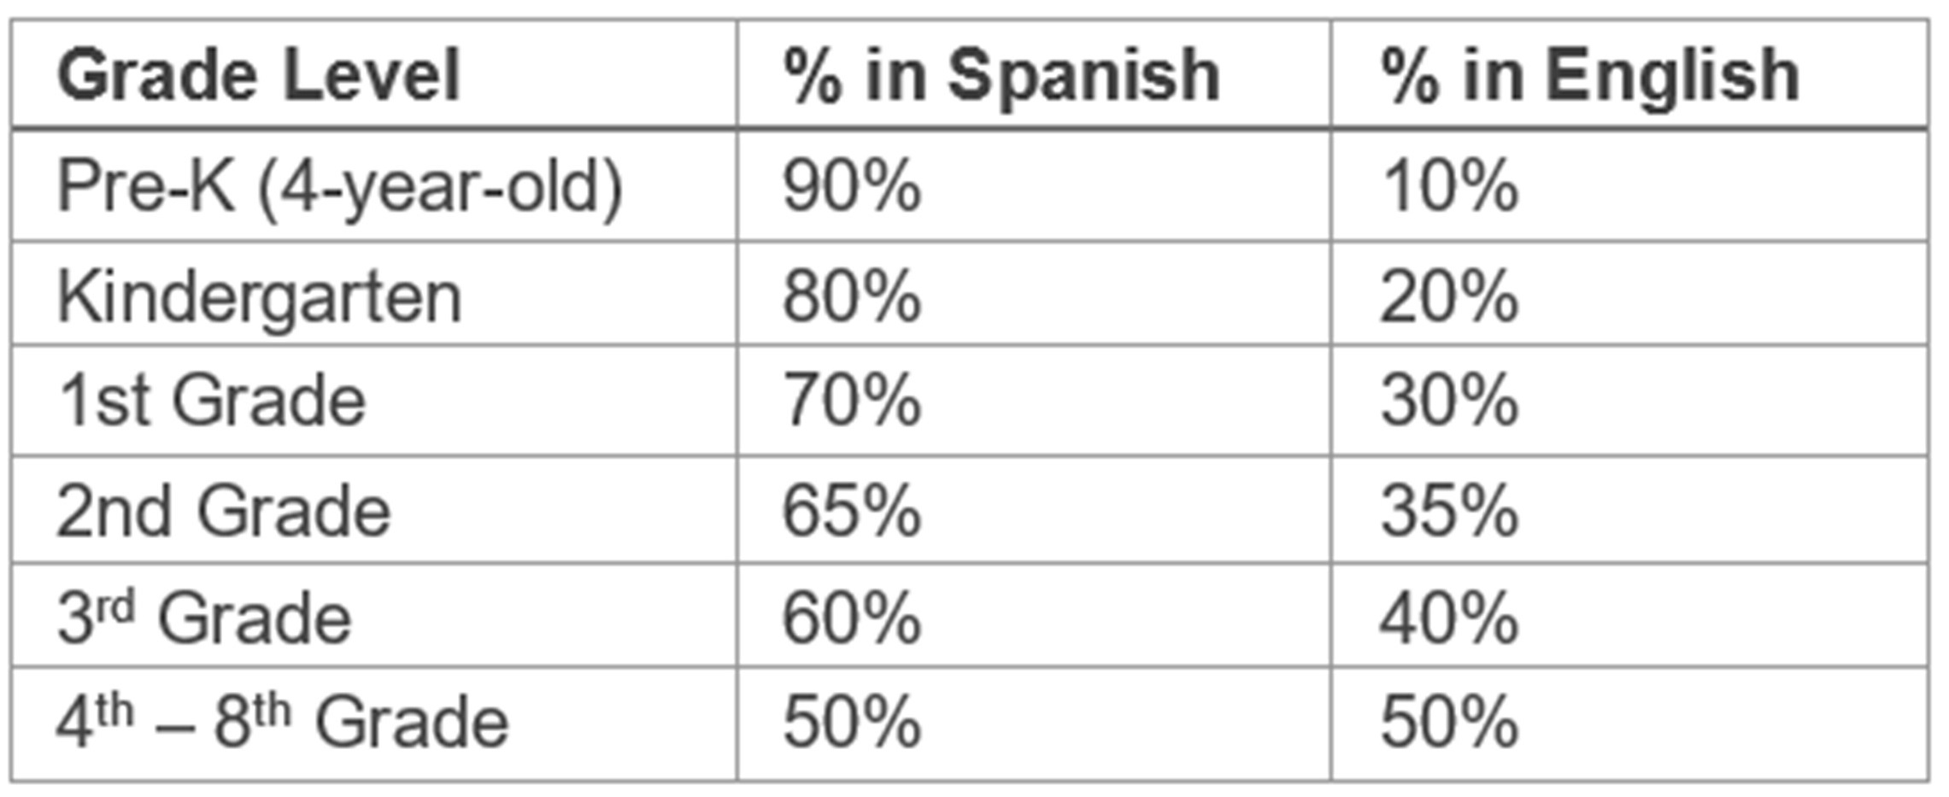Image resolution: width=1949 pixels, height=797 pixels.
Task: Click the 80% Spanish value for Kindergarten
Action: point(852,297)
